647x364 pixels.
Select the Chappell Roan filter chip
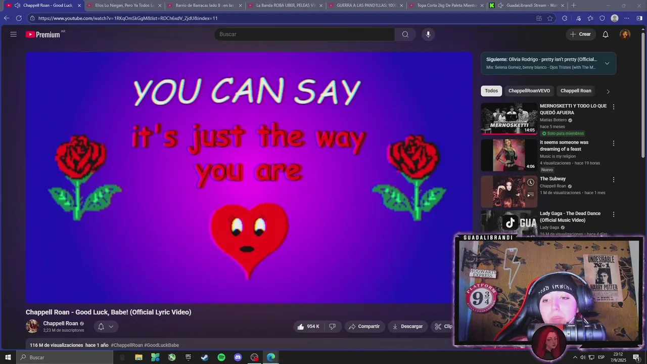click(x=576, y=91)
